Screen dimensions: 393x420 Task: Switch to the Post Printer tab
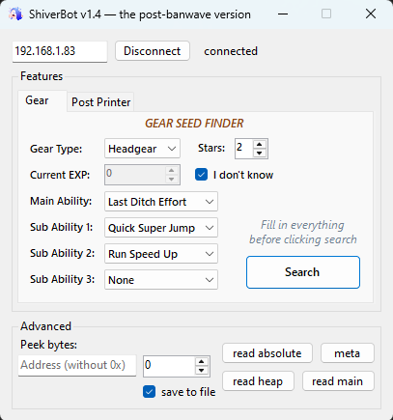click(100, 102)
